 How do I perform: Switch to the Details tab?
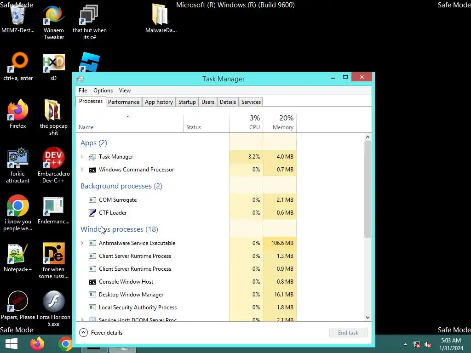(228, 102)
